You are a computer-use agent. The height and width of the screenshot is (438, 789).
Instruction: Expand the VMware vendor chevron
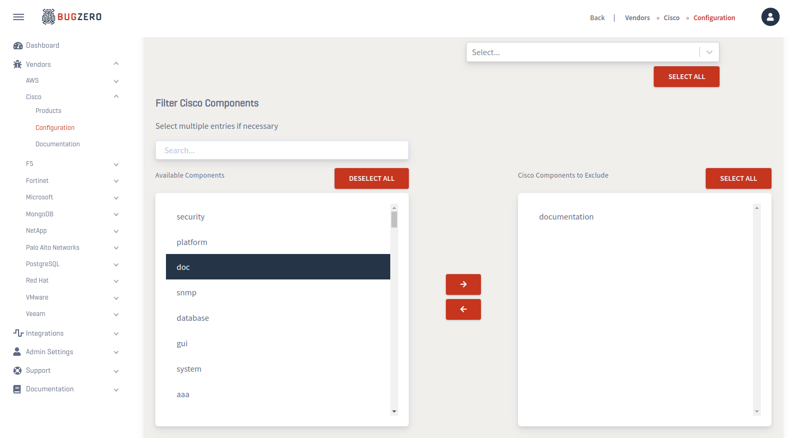tap(116, 298)
